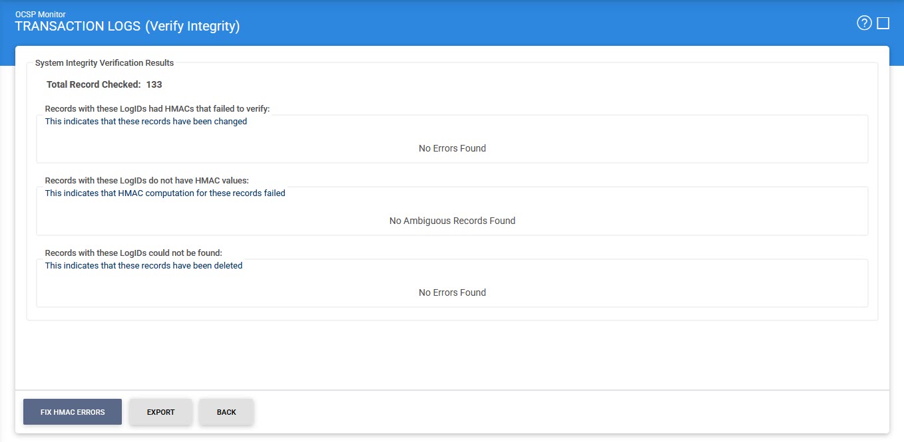This screenshot has width=904, height=442.
Task: Click the HMACs failed to verify heading
Action: [x=157, y=109]
